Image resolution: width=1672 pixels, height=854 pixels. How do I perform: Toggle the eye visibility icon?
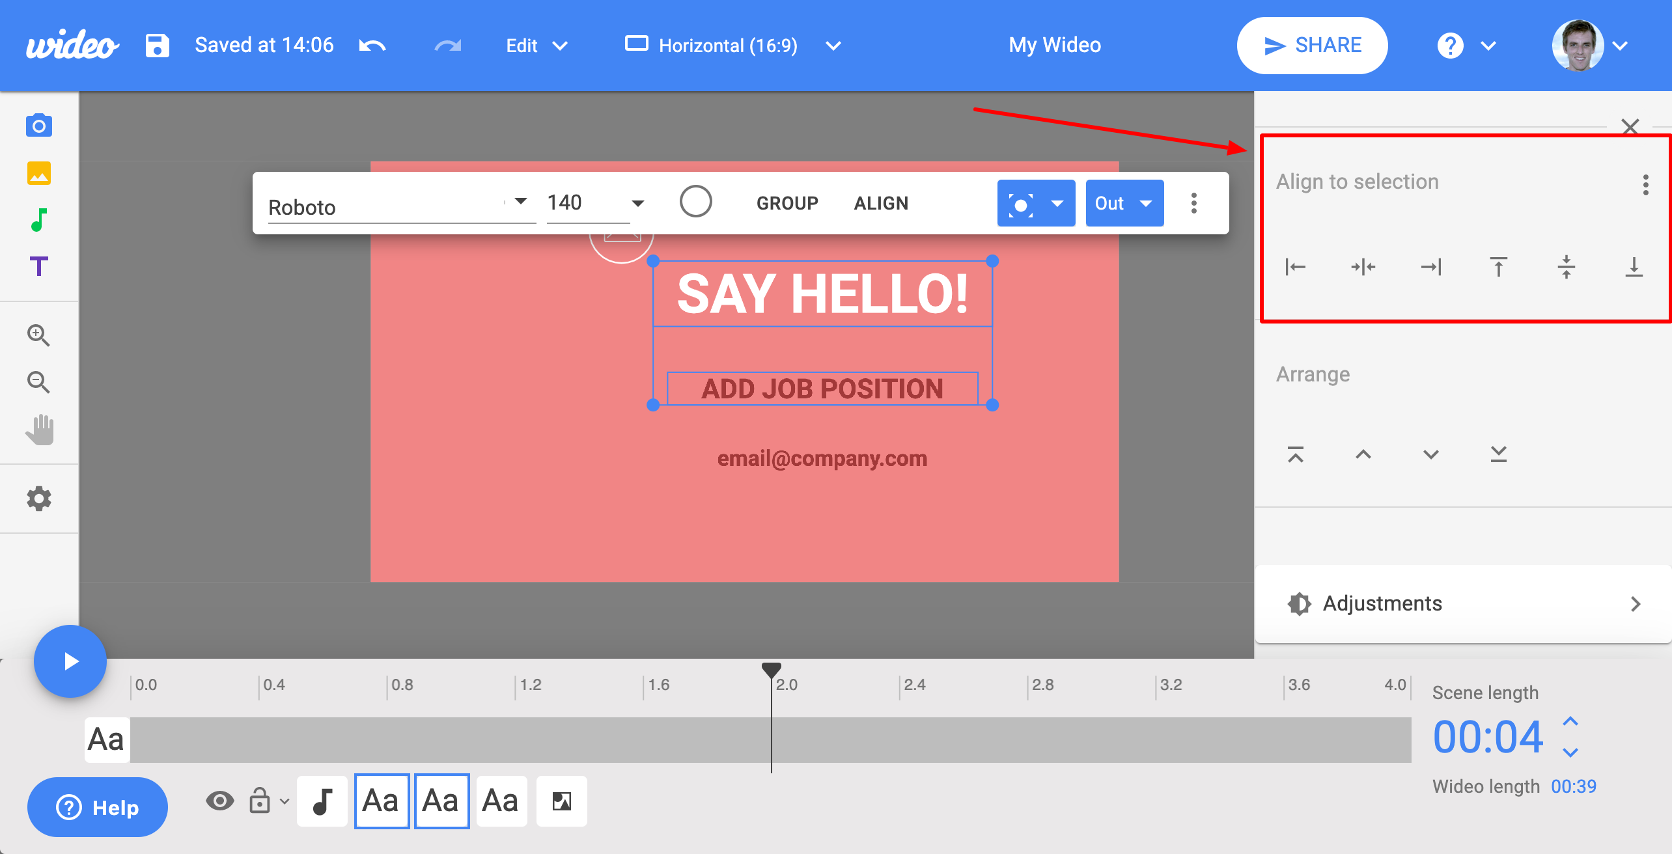[219, 801]
